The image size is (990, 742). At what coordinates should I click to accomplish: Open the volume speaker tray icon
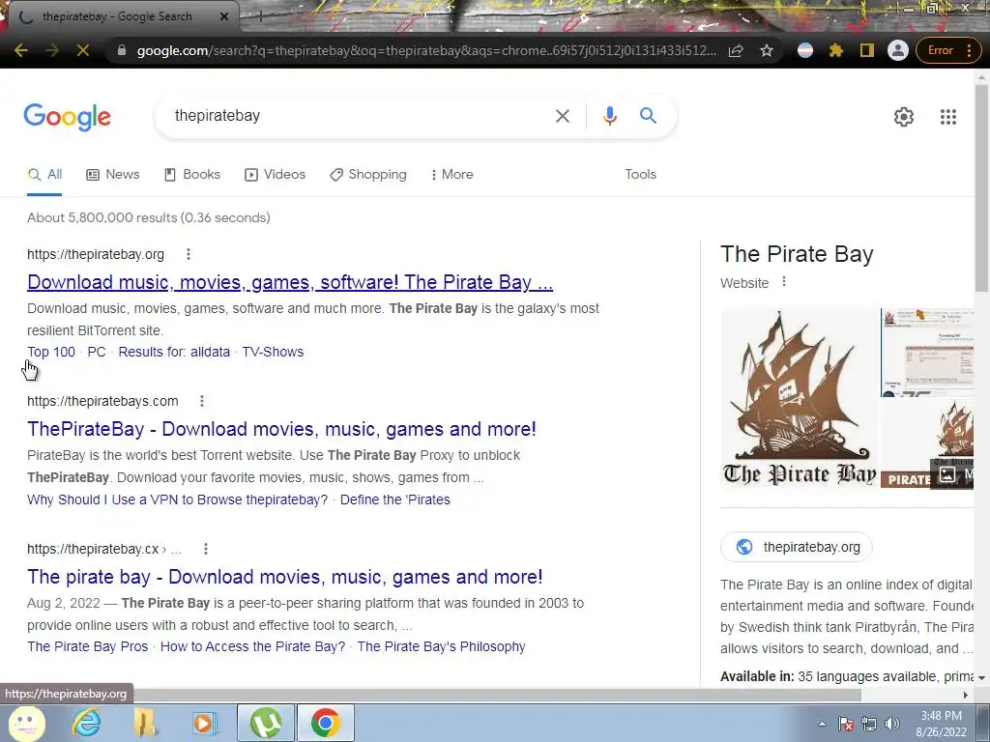click(x=892, y=724)
